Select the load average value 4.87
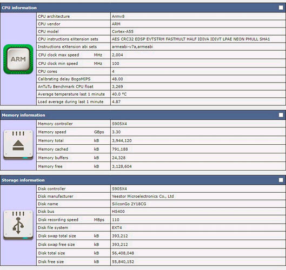This screenshot has width=286, height=270. click(116, 102)
